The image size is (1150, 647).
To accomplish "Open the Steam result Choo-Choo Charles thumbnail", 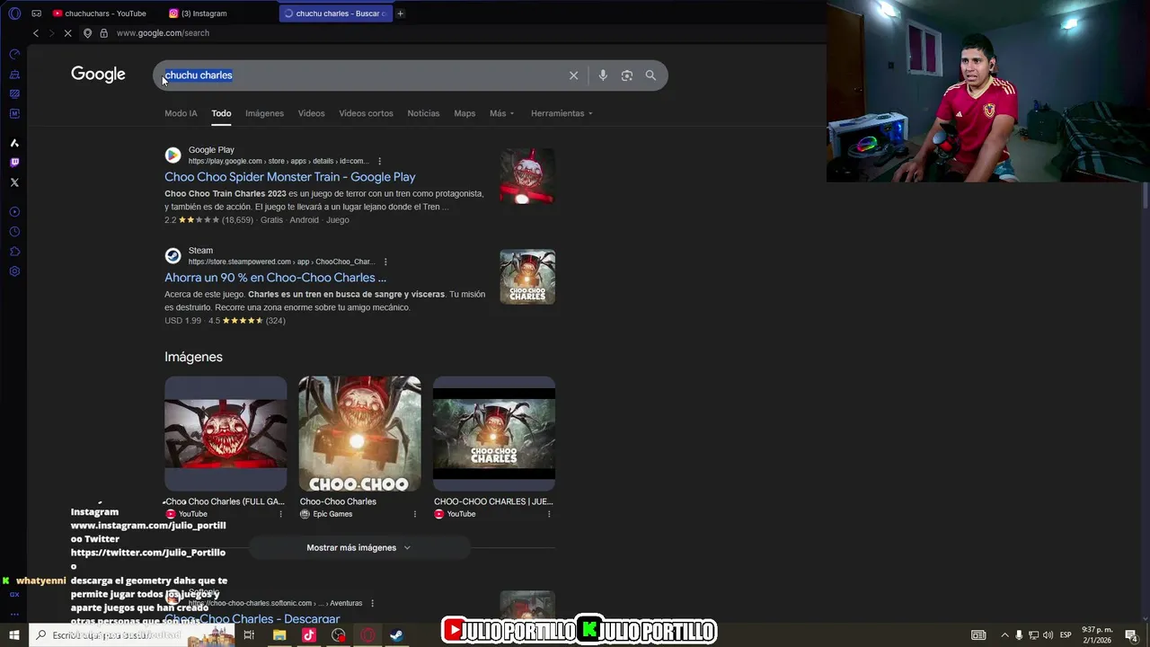I will (x=527, y=277).
